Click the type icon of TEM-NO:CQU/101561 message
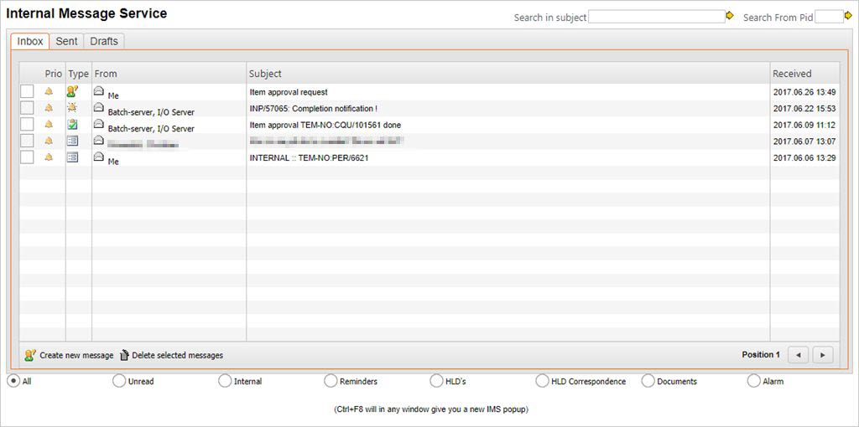 click(72, 125)
